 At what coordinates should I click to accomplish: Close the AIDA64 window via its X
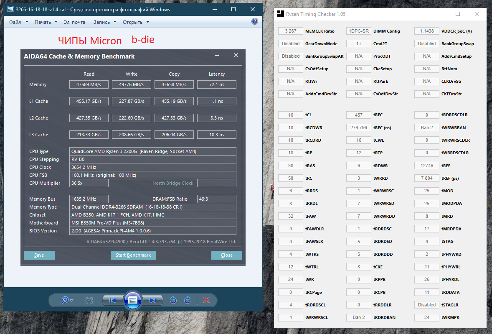pos(236,55)
